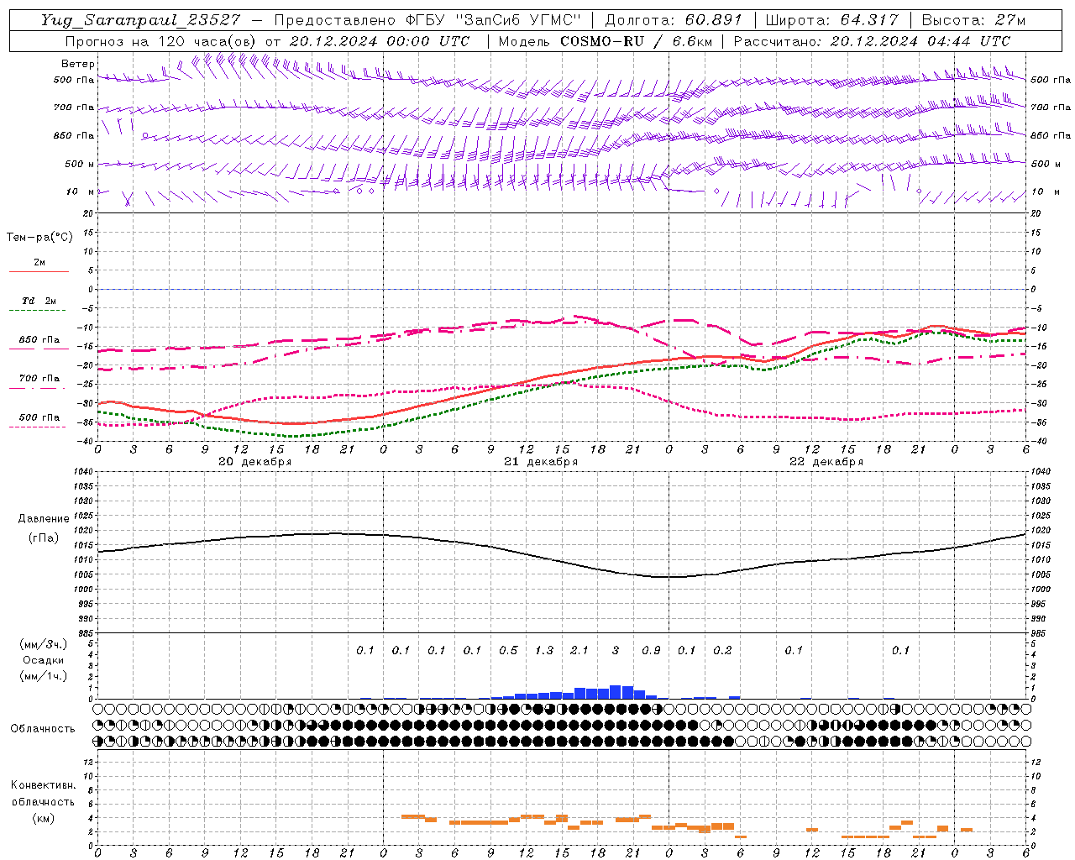Click the "Облачность" cloudiness label
Screen dimensions: 1075x860
click(x=43, y=729)
